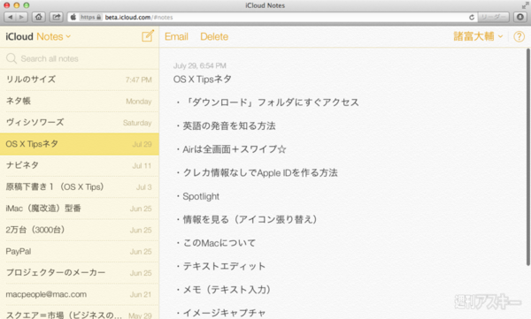The width and height of the screenshot is (531, 319).
Task: Open the PayPal note
Action: [80, 251]
